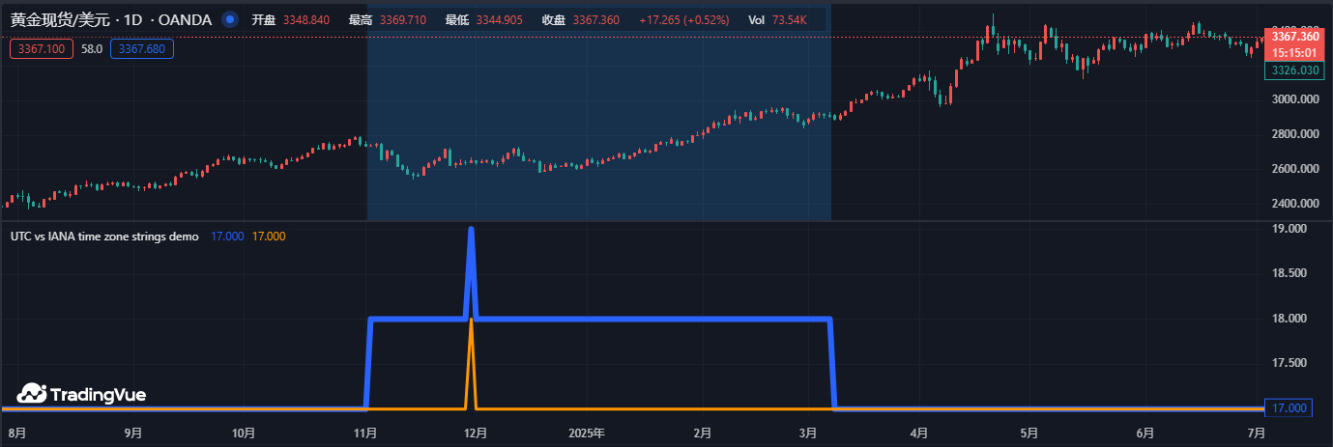
Task: Click the orange 17.000 indicator legend value
Action: pos(269,237)
